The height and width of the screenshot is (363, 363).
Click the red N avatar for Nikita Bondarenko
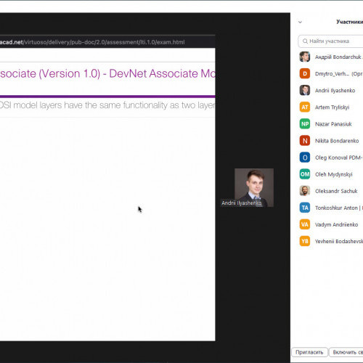click(305, 141)
